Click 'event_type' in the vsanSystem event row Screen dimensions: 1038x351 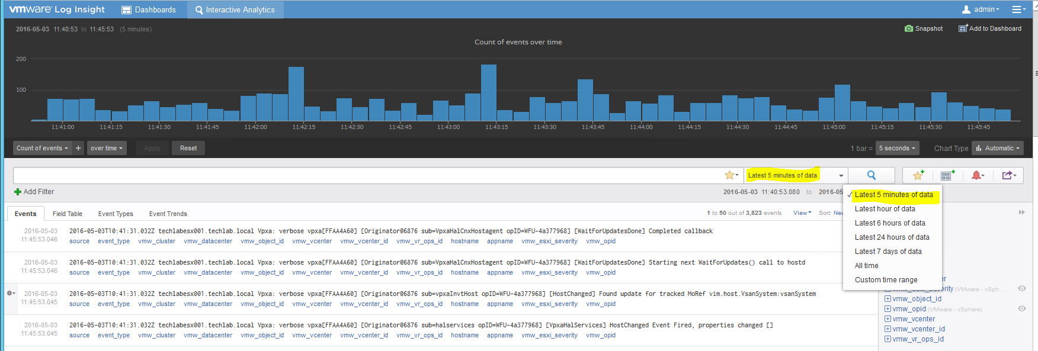pos(114,304)
